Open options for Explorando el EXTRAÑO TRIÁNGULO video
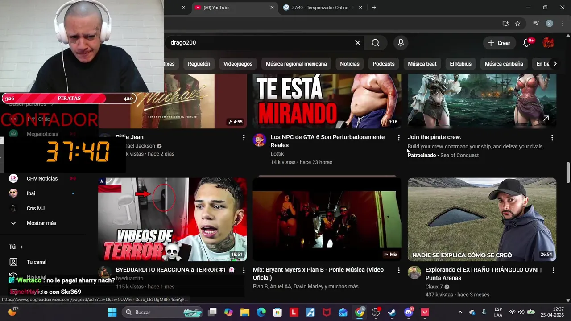The width and height of the screenshot is (571, 321). pyautogui.click(x=553, y=270)
